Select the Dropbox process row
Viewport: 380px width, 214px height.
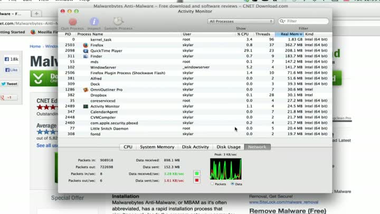click(x=195, y=95)
